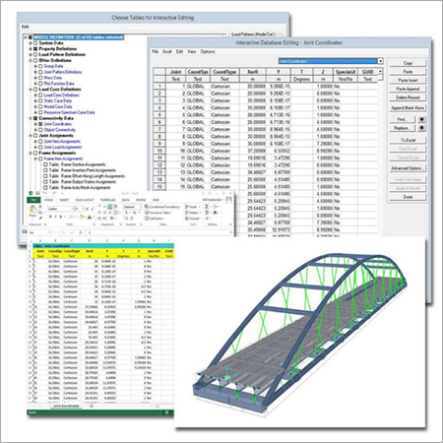The image size is (443, 443).
Task: Switch to the Excel INSERT ribbon tab
Action: pyautogui.click(x=64, y=200)
